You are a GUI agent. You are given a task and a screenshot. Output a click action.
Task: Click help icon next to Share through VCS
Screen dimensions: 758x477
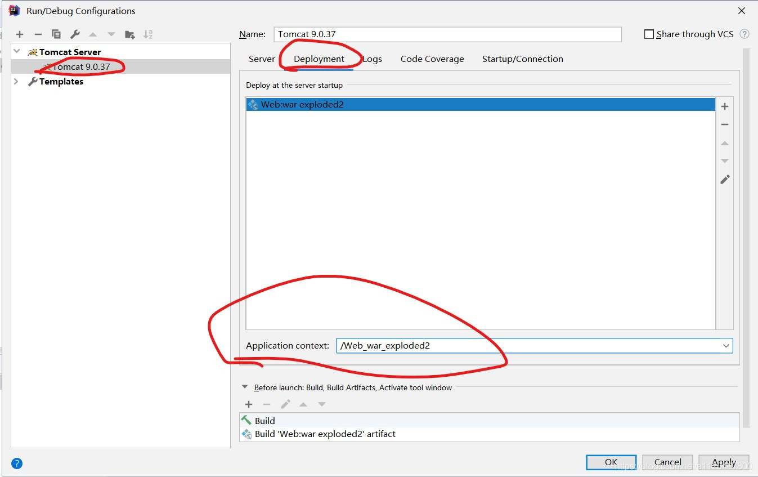[744, 34]
